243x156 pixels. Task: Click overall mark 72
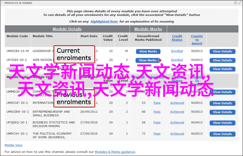tap(143, 134)
